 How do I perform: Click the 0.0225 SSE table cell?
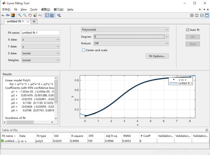(61, 141)
